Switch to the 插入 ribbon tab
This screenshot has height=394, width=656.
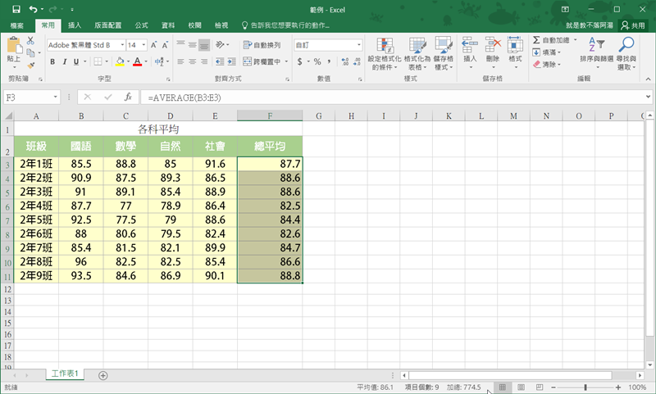[74, 25]
